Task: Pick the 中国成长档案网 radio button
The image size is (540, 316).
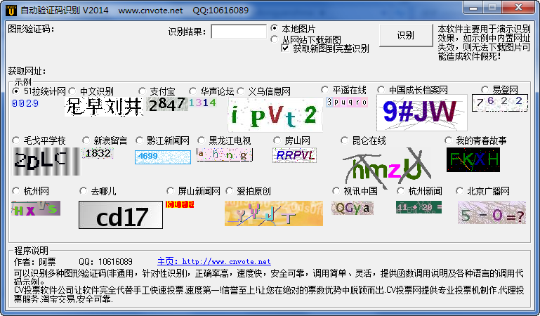Action: tap(381, 90)
